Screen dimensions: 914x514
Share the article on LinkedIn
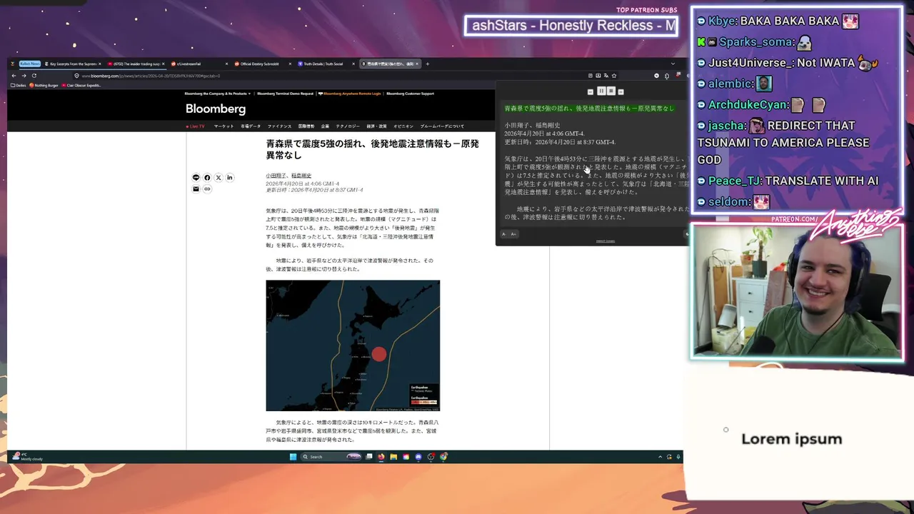click(230, 178)
